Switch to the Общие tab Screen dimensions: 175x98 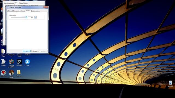click(x=10, y=11)
